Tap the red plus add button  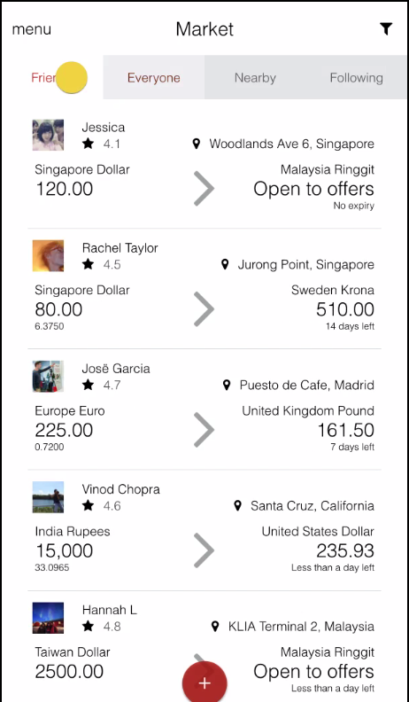(204, 682)
